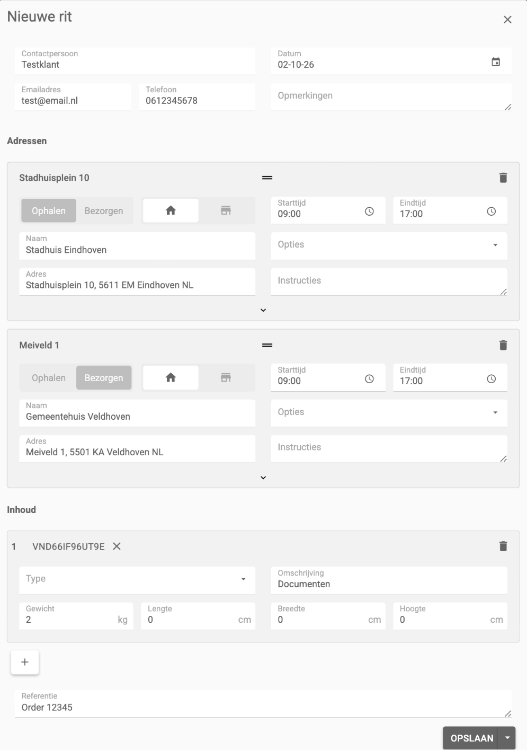The width and height of the screenshot is (527, 750).
Task: Open the arrow menu beside Opslaan
Action: click(x=507, y=738)
